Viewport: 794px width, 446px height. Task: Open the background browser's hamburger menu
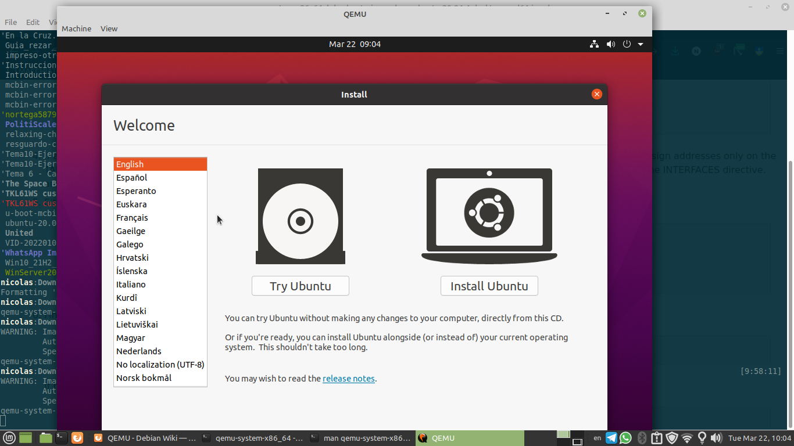pos(780,51)
